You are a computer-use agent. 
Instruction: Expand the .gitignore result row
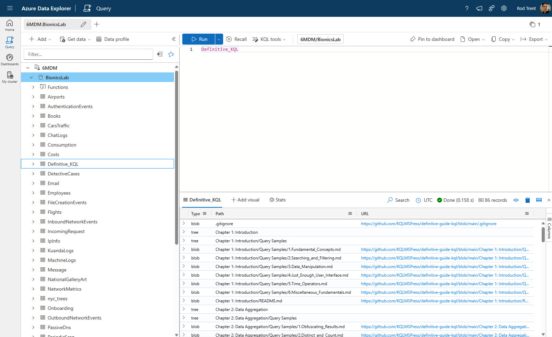tap(184, 223)
